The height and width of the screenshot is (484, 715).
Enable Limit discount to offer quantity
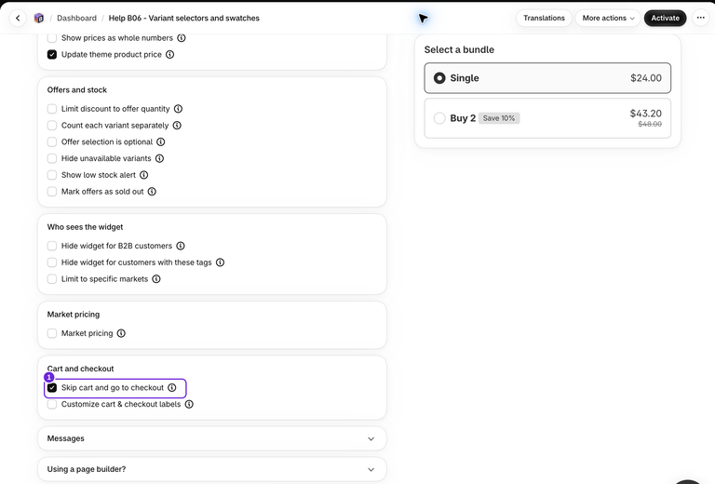tap(52, 109)
